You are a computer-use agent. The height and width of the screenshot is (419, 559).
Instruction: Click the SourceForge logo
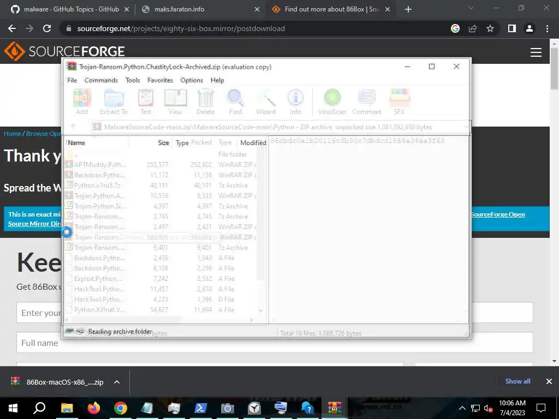tap(64, 51)
